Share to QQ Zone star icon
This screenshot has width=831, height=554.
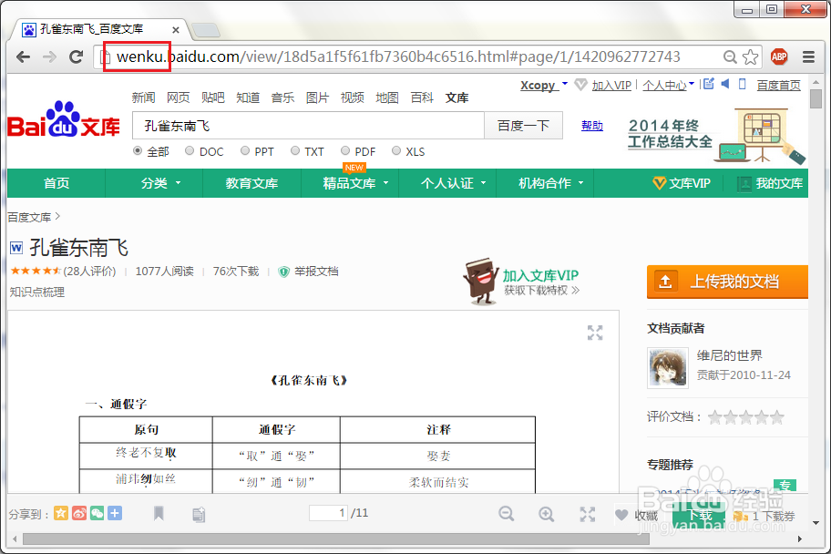(61, 513)
